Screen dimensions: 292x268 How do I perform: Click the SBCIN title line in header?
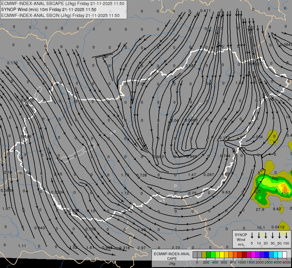pyautogui.click(x=60, y=15)
